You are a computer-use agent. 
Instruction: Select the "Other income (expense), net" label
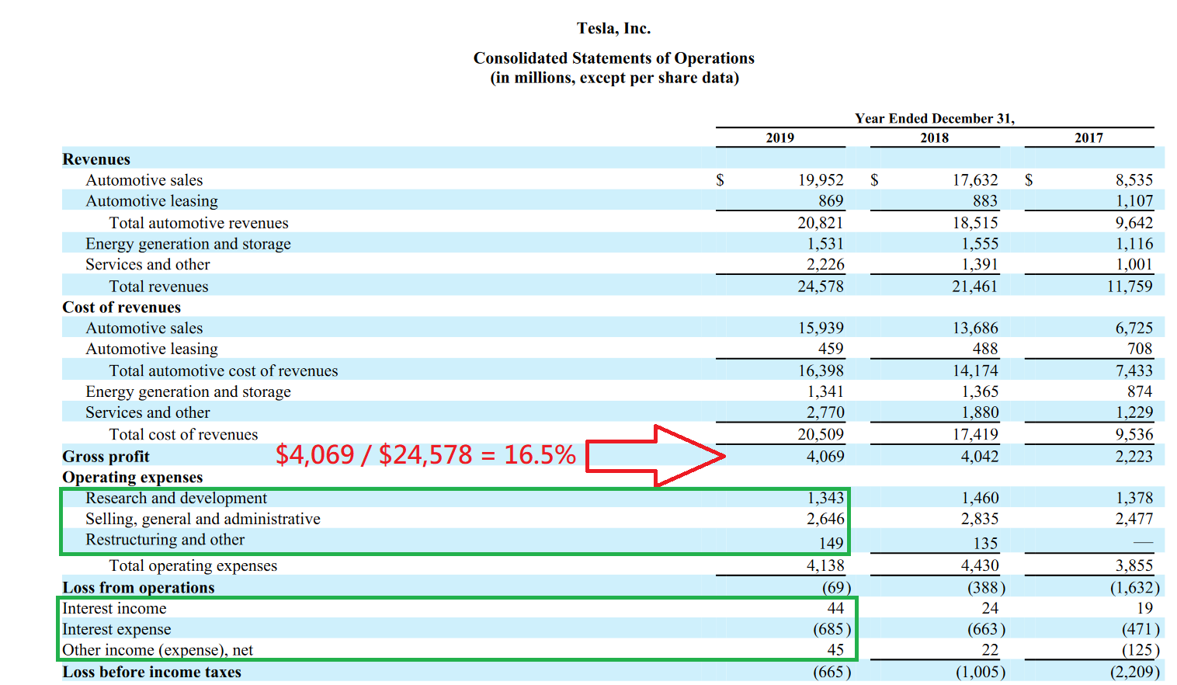(x=158, y=651)
